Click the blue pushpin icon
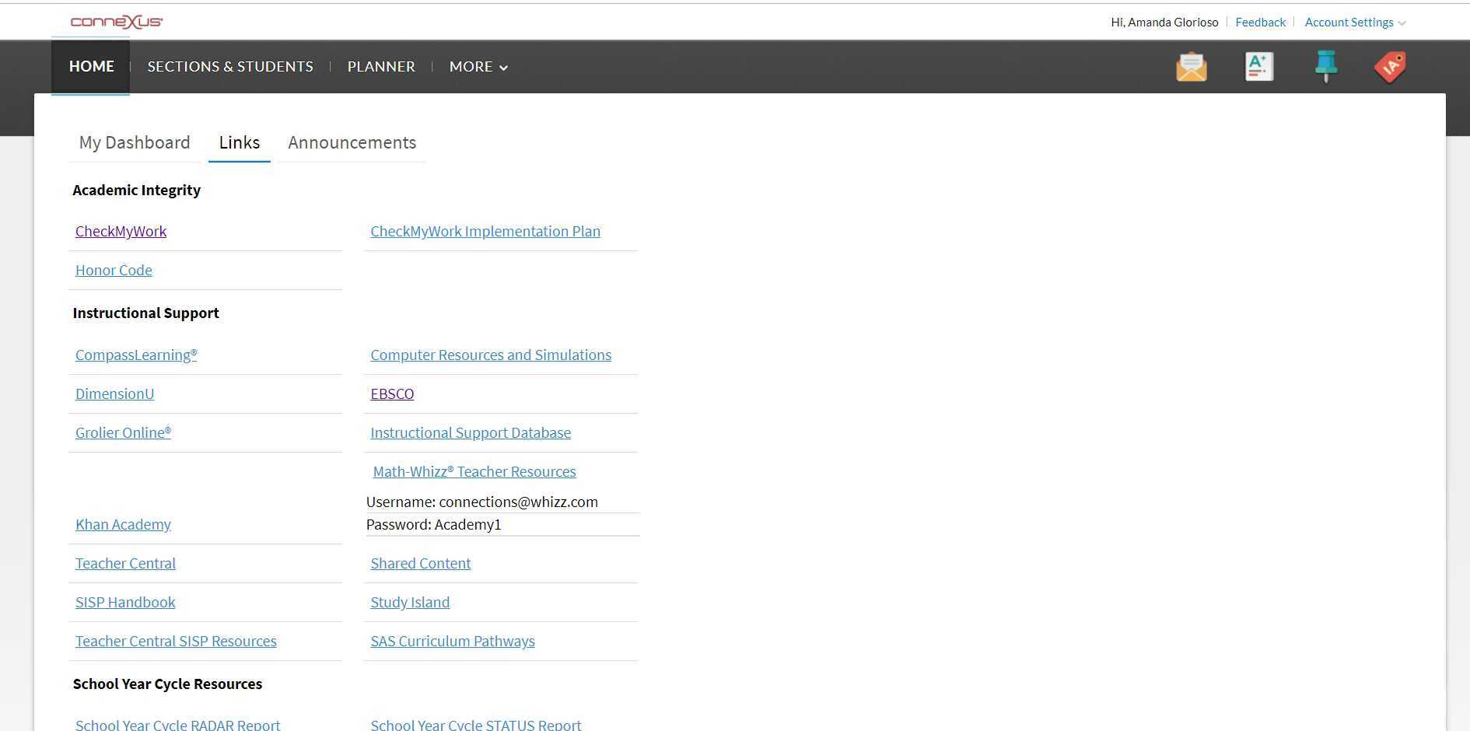 click(x=1325, y=66)
